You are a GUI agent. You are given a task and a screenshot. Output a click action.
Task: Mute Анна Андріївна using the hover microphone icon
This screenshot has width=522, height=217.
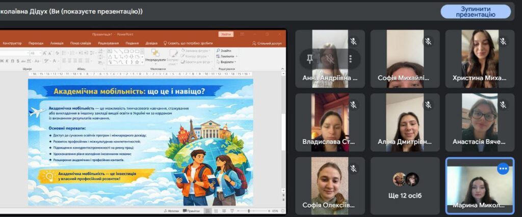click(x=330, y=59)
